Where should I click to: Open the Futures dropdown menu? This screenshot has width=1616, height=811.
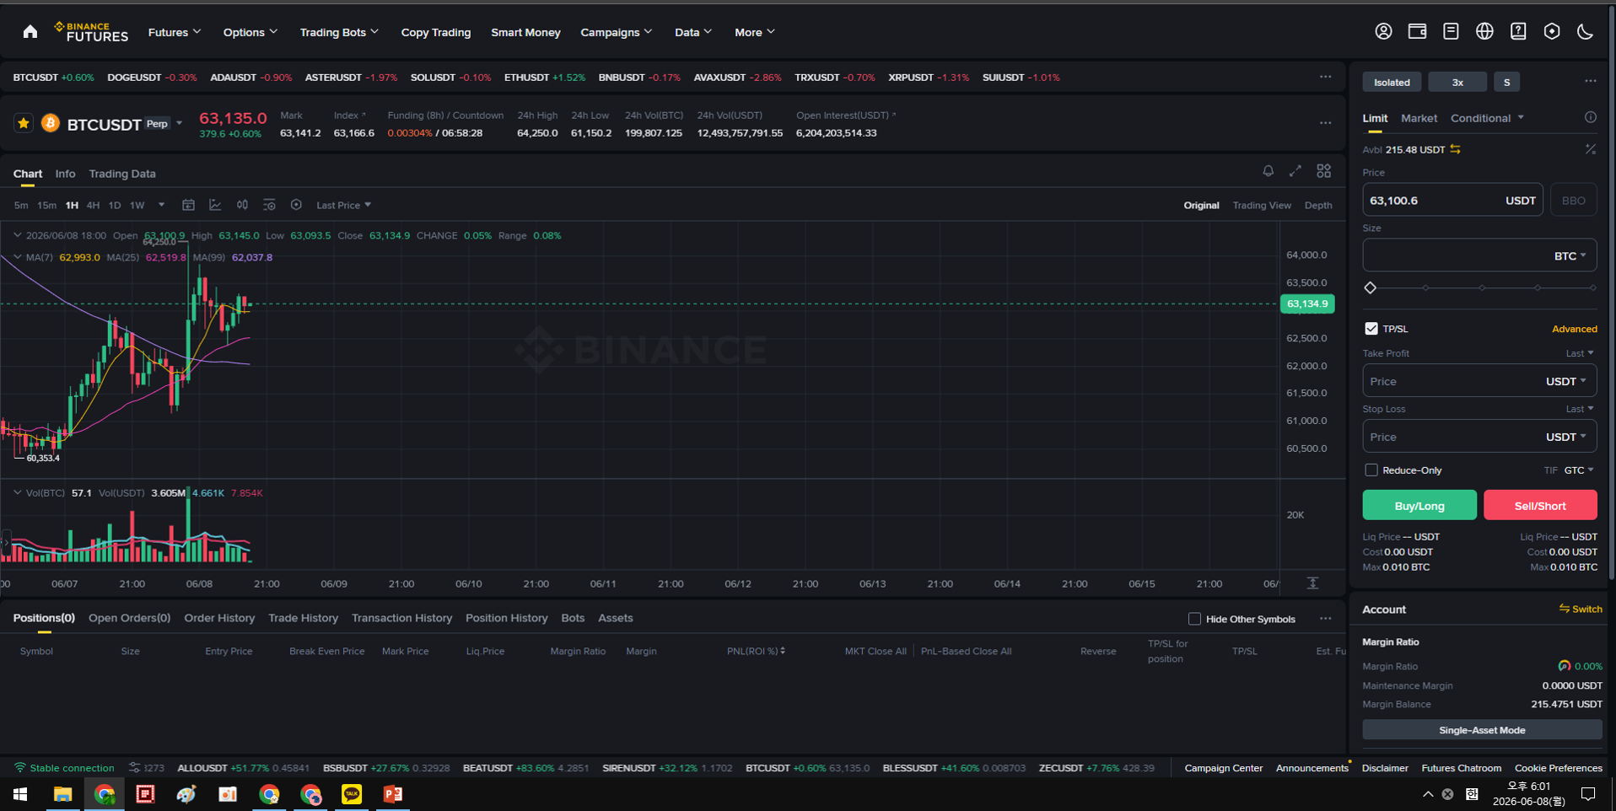175,32
